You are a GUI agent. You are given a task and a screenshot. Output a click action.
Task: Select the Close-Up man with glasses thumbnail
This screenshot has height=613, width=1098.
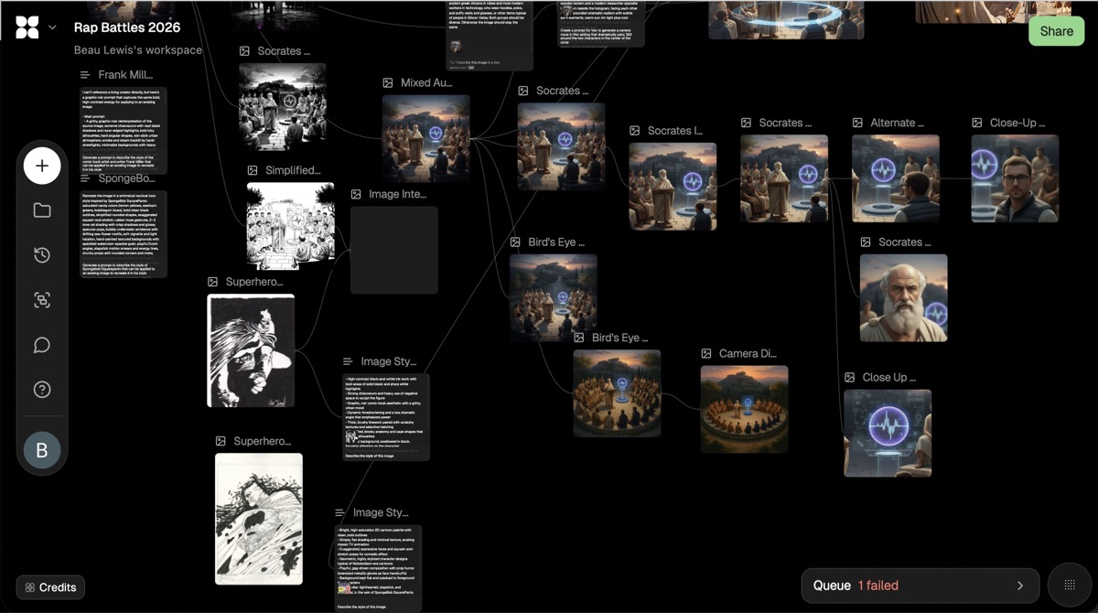[1015, 178]
